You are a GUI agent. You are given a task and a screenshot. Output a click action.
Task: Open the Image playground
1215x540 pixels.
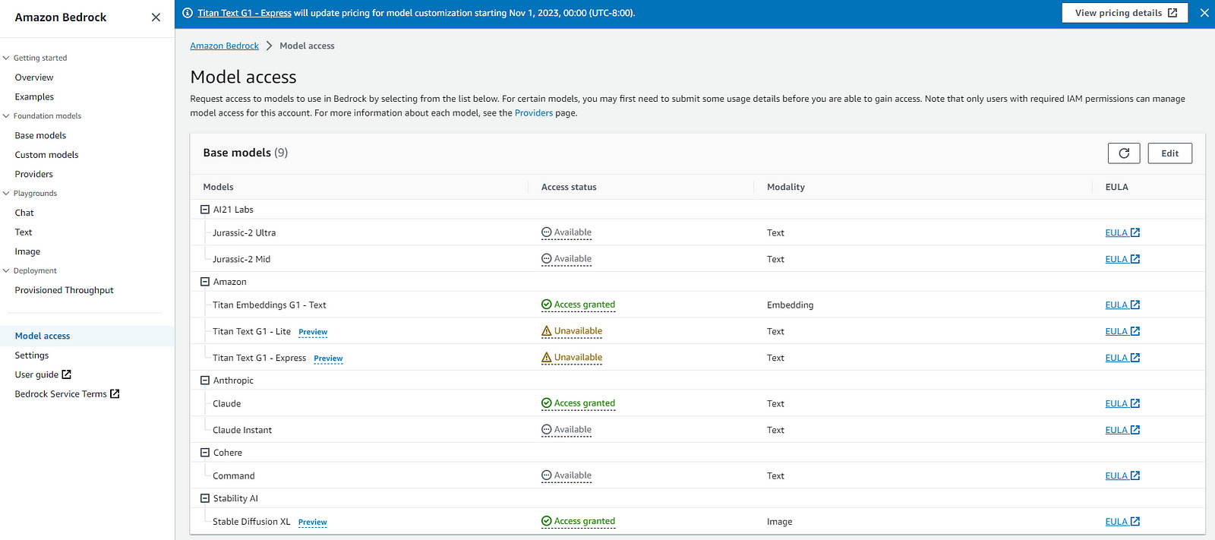click(x=27, y=252)
